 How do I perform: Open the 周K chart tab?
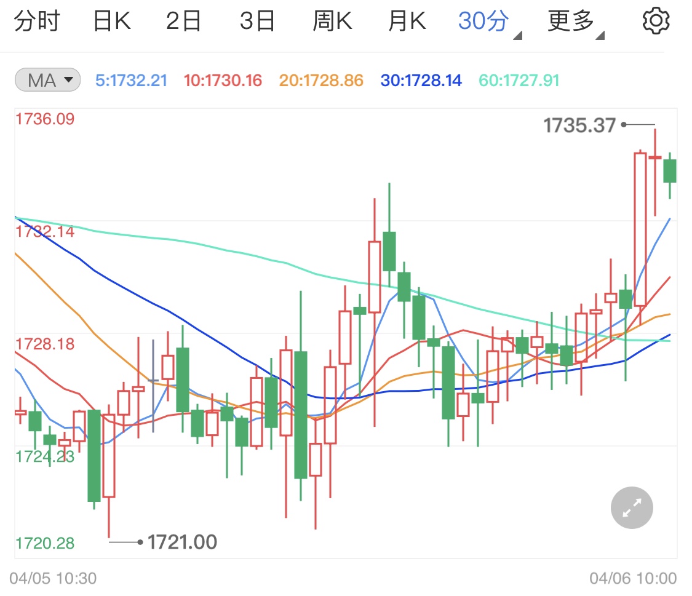[x=332, y=21]
